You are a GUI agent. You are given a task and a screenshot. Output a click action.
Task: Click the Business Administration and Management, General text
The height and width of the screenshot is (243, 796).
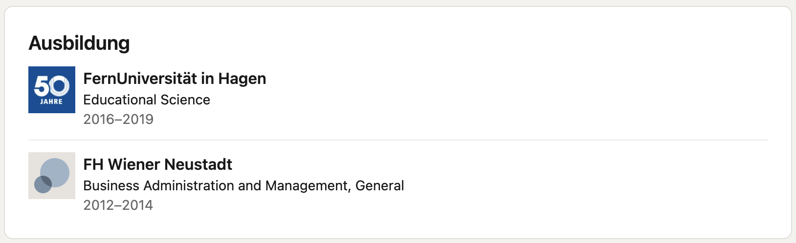pyautogui.click(x=243, y=185)
